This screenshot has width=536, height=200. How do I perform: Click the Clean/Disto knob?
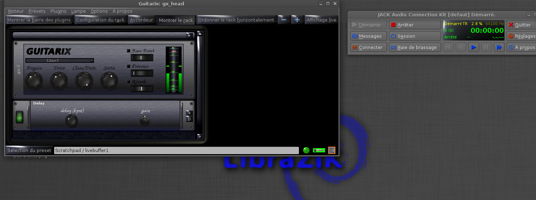[x=84, y=81]
